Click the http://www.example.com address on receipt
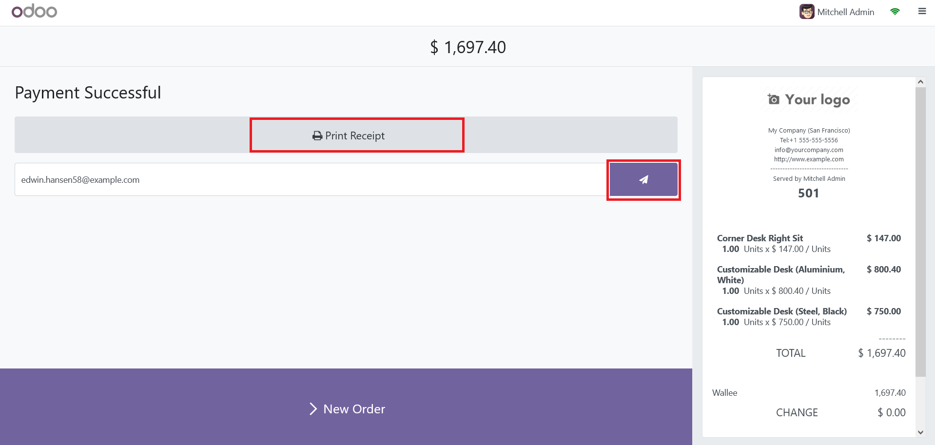This screenshot has width=935, height=445. pos(809,159)
